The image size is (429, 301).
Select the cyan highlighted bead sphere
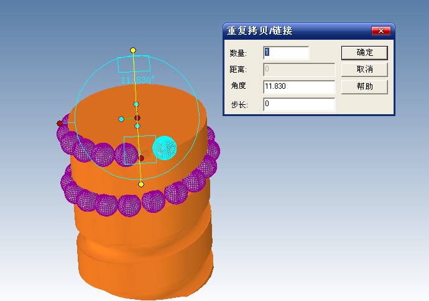point(164,148)
